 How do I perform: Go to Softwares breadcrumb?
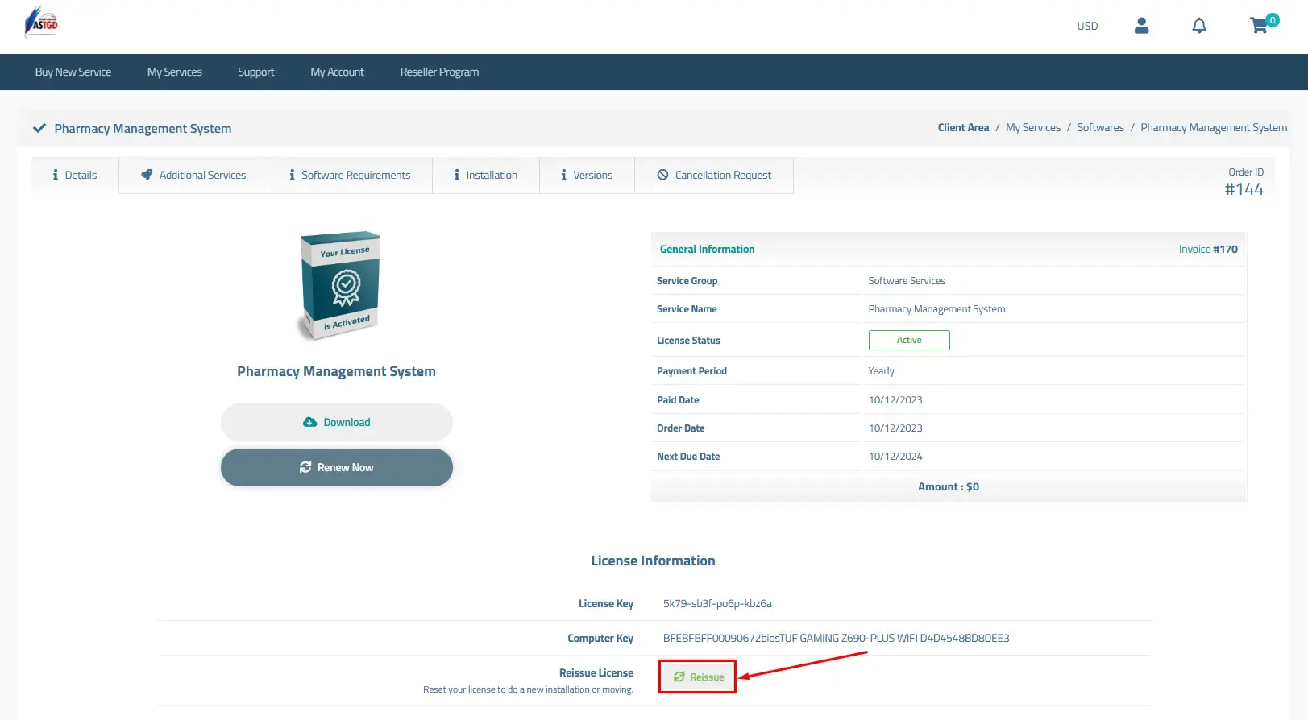tap(1100, 127)
